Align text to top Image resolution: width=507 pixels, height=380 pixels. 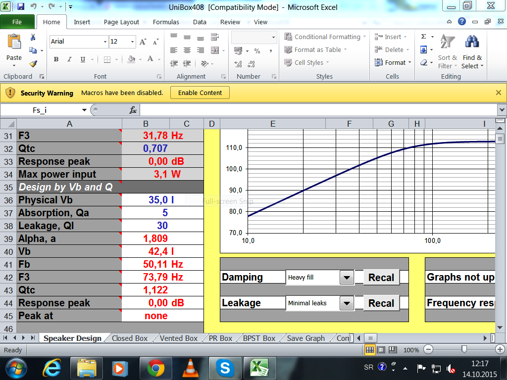point(174,37)
